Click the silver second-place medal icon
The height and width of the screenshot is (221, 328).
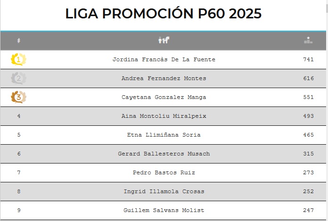(19, 78)
